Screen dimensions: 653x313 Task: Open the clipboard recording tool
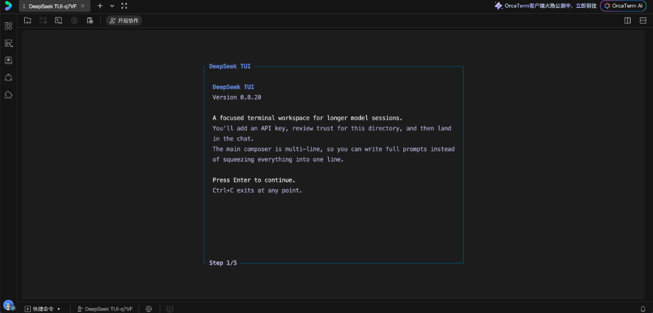coord(90,21)
